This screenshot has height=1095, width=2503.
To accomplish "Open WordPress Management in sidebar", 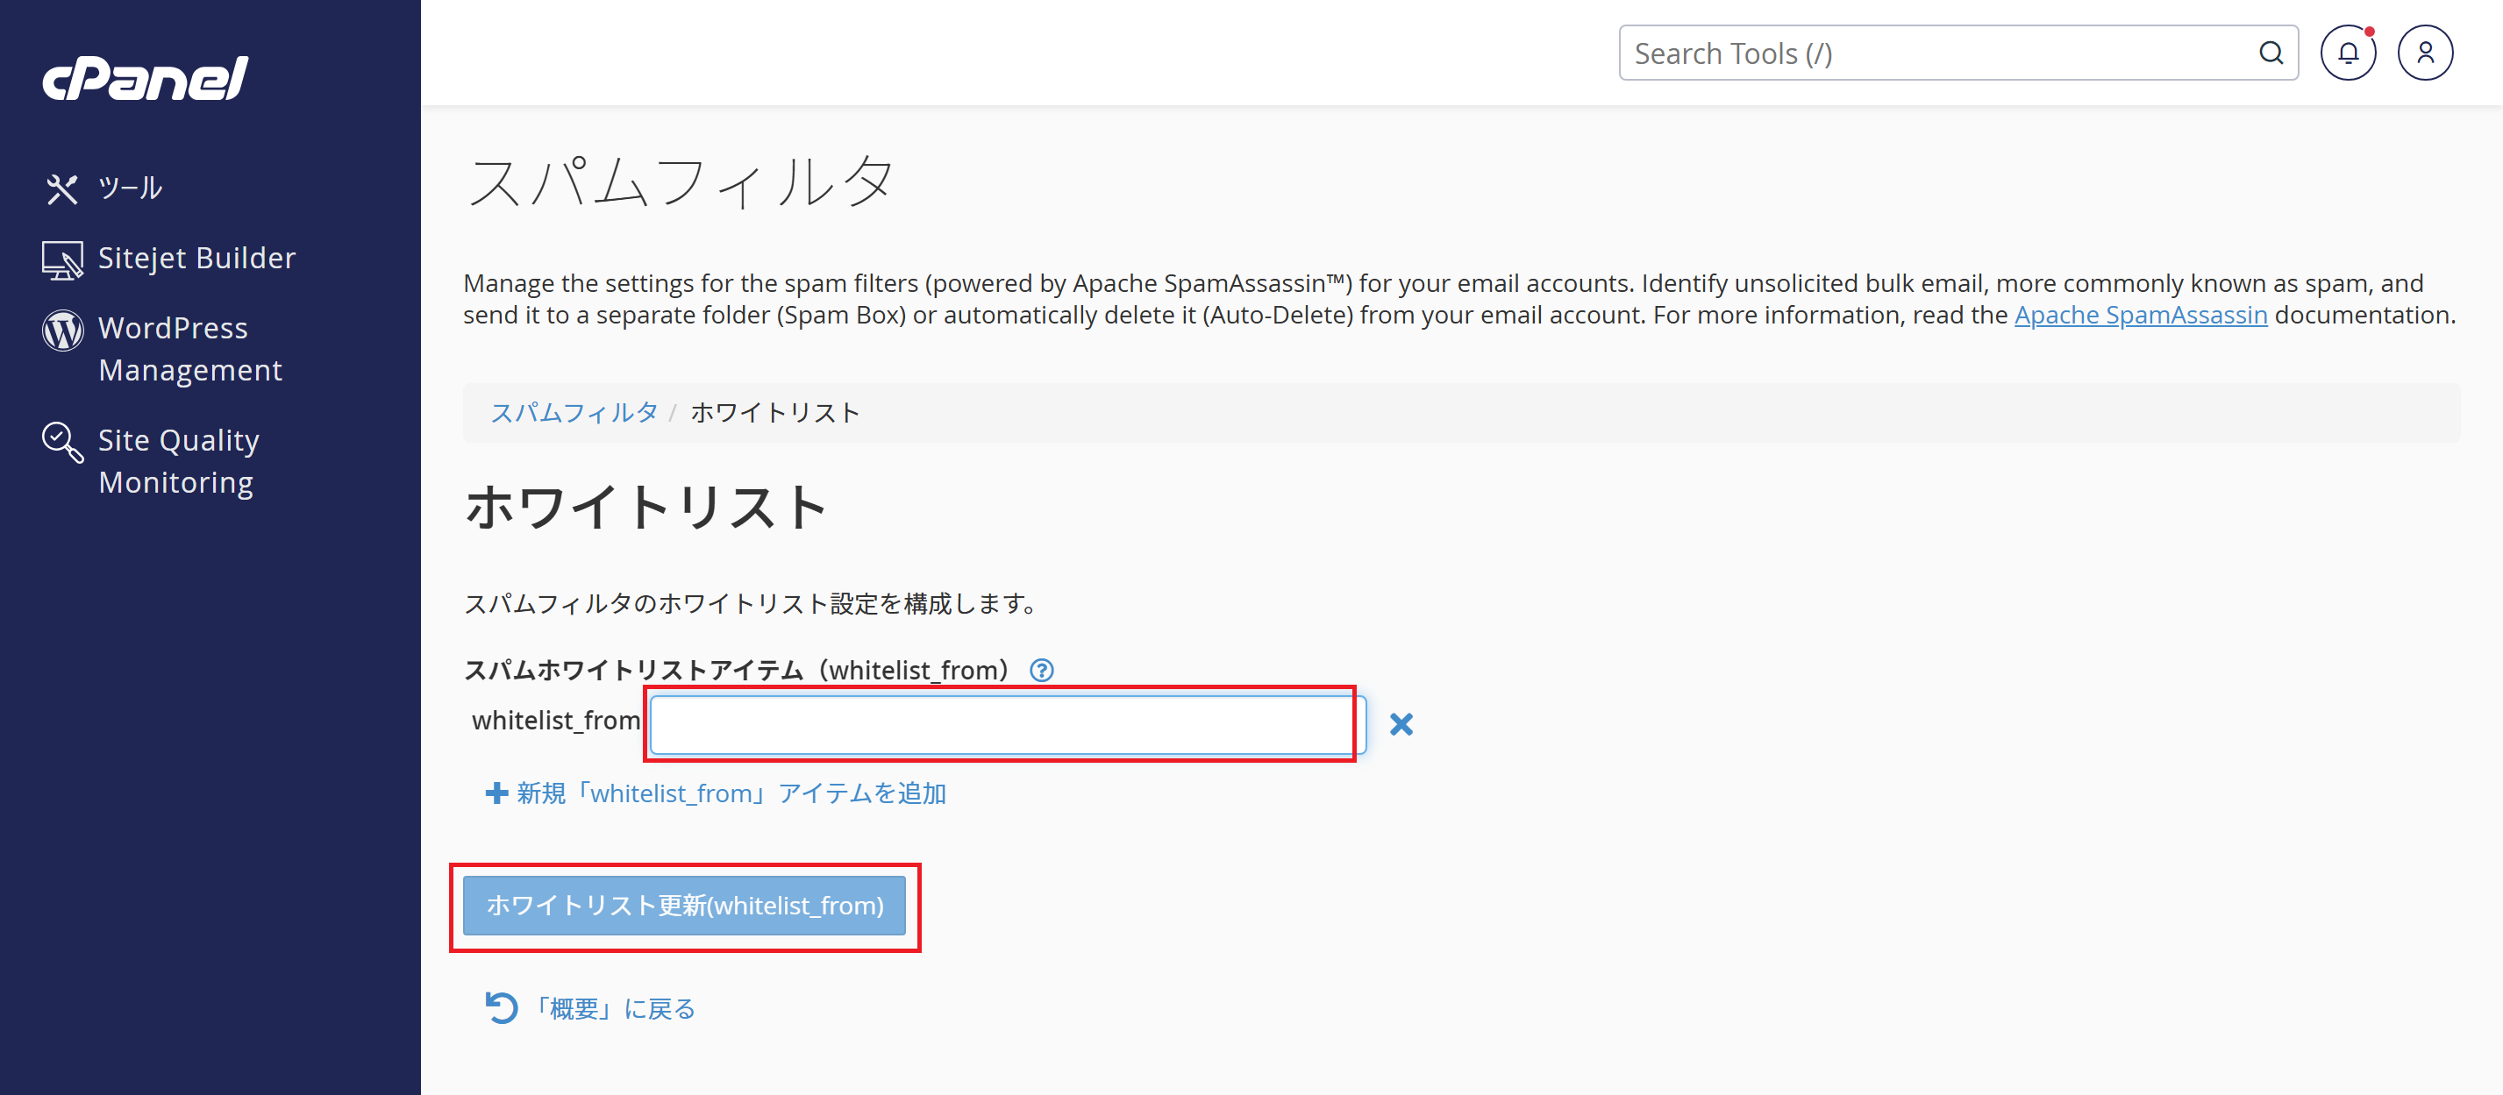I will click(x=189, y=349).
